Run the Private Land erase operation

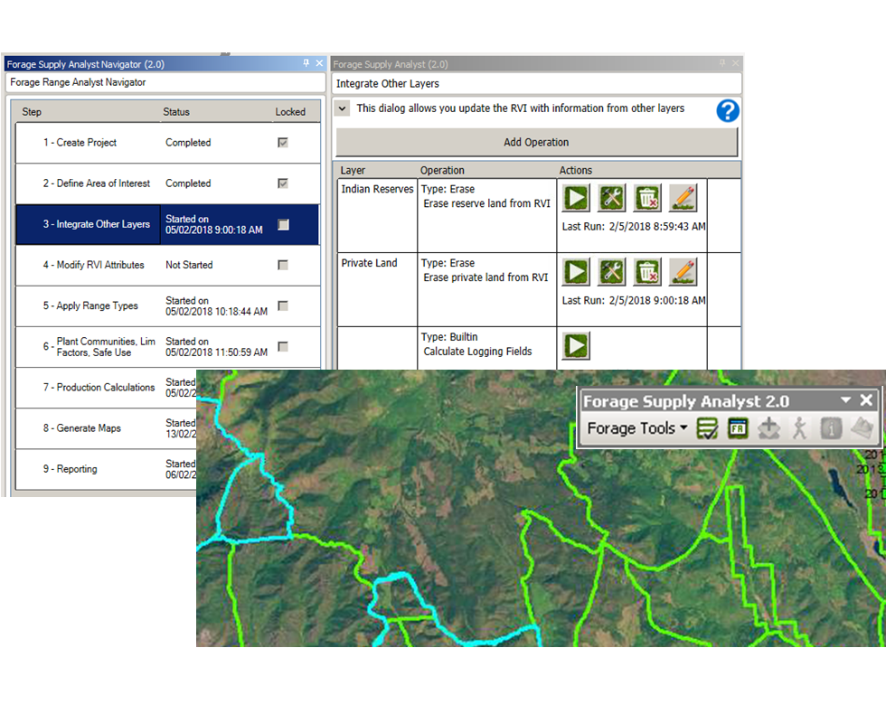(x=576, y=272)
